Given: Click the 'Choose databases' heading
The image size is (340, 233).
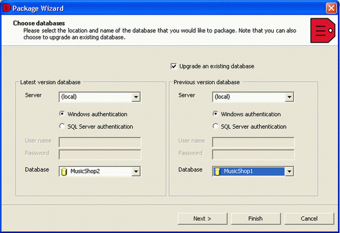Looking at the screenshot, I should point(39,23).
